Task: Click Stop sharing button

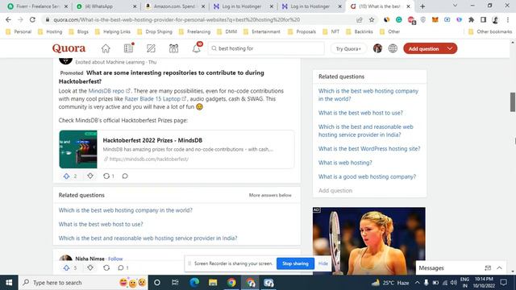Action: pyautogui.click(x=296, y=263)
